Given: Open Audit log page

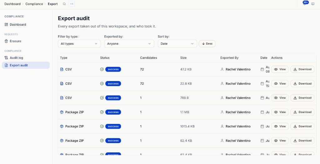Looking at the screenshot, I should (x=26, y=58).
